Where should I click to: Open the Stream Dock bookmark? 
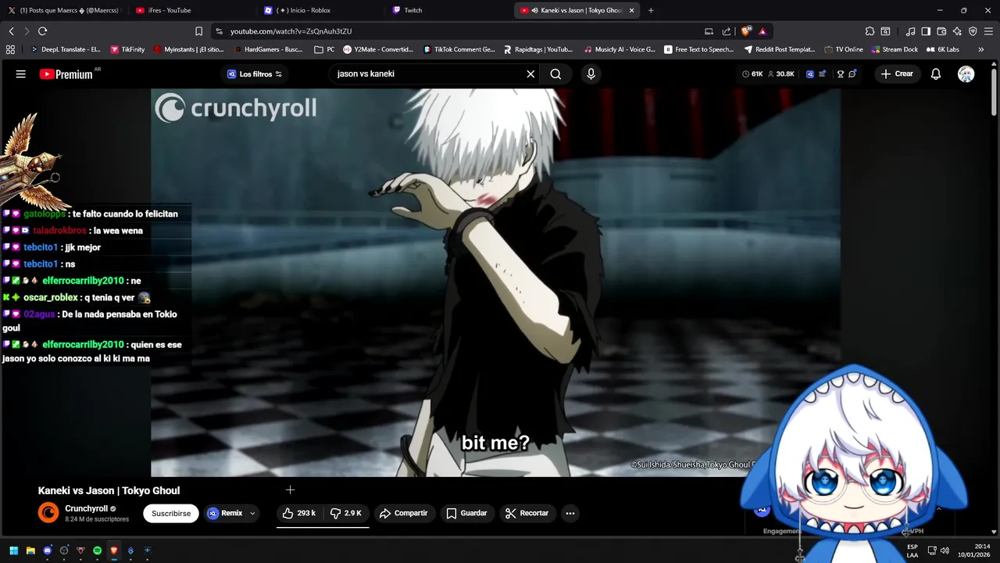coord(894,49)
